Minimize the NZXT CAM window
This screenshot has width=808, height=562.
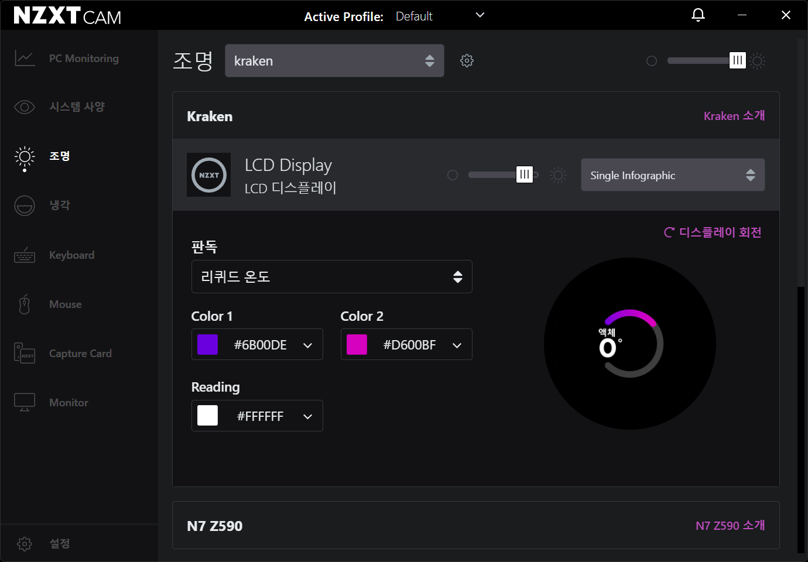pyautogui.click(x=742, y=15)
